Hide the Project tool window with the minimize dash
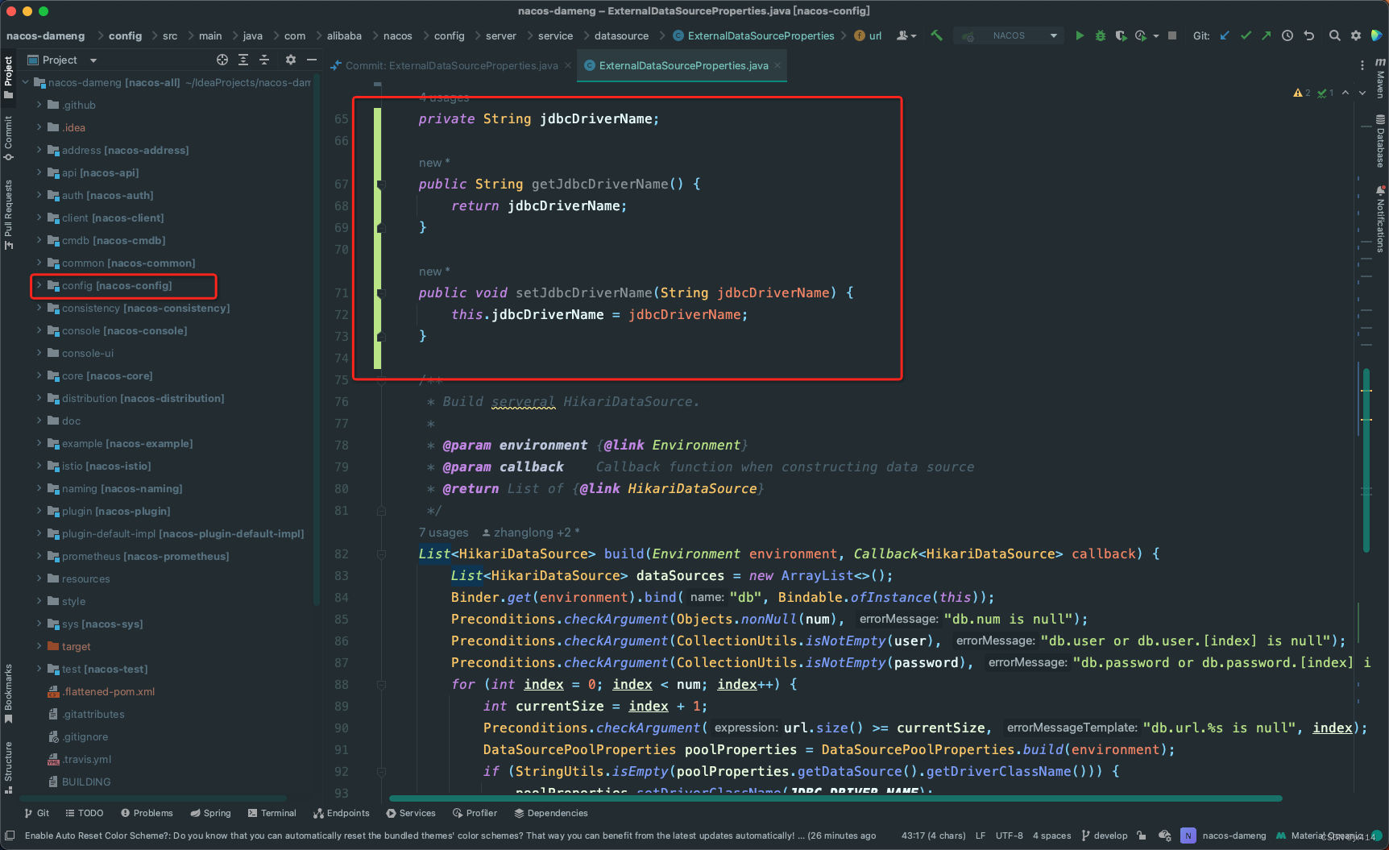Screen dimensions: 1389x850 313,59
